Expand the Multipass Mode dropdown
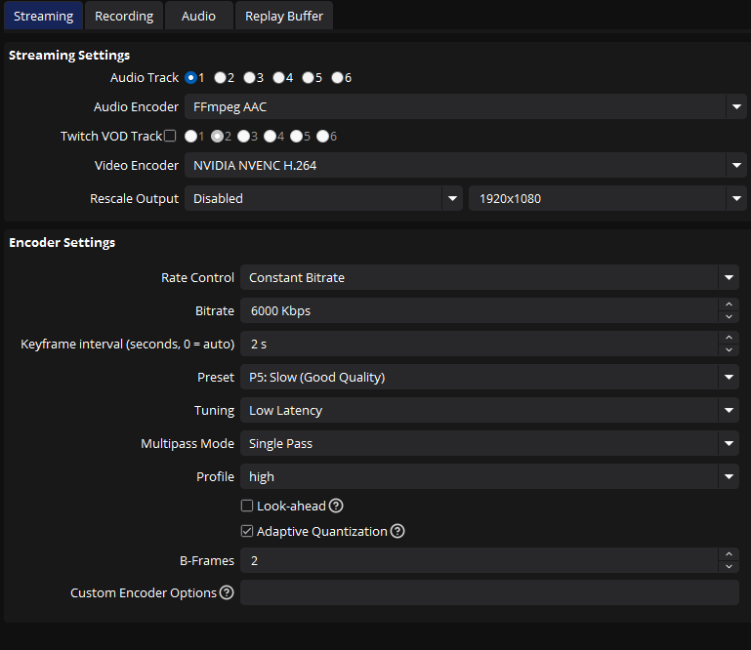Screen dimensions: 751x650 tap(489, 443)
